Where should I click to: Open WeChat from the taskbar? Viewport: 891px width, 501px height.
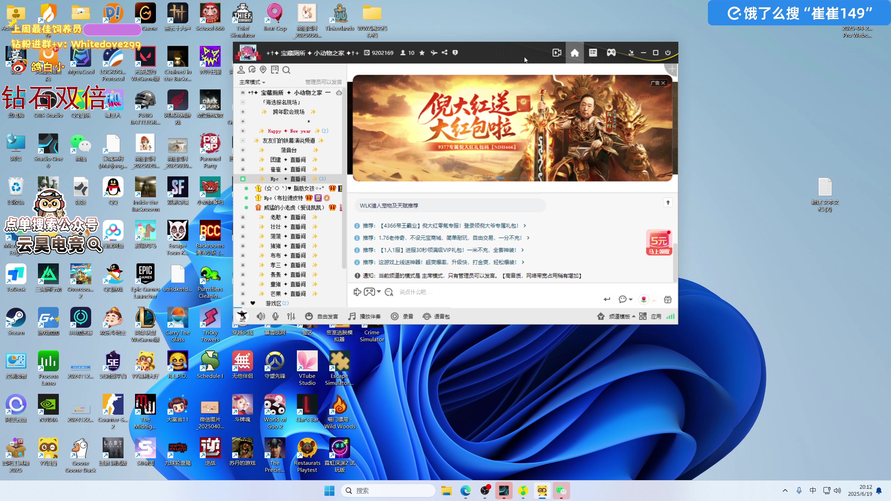561,491
